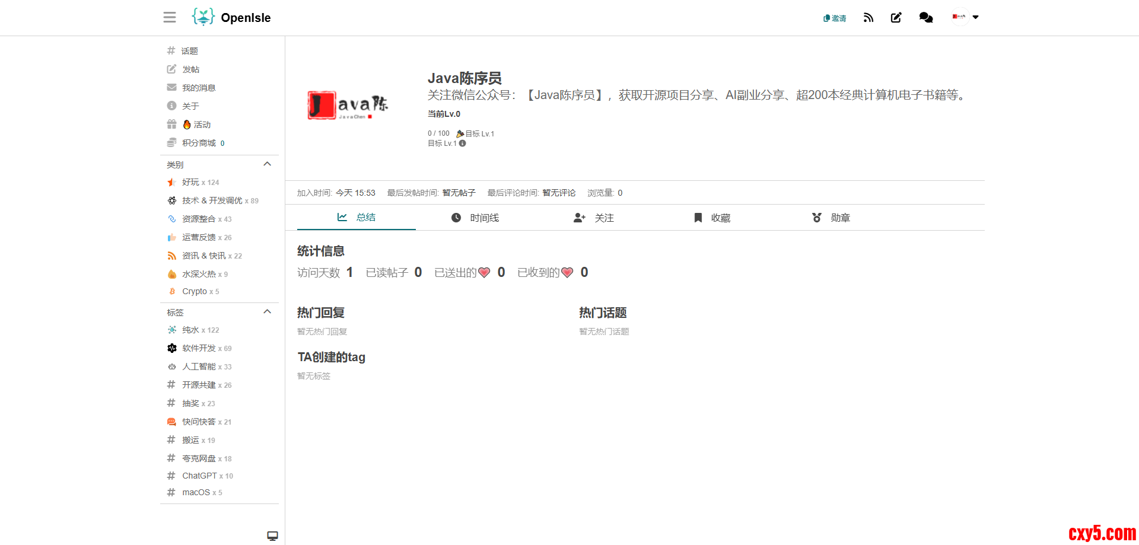Select the 技术 & 开发调优 category

[x=212, y=200]
